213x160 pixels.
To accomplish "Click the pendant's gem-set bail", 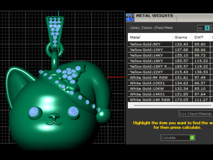I will [55, 32].
